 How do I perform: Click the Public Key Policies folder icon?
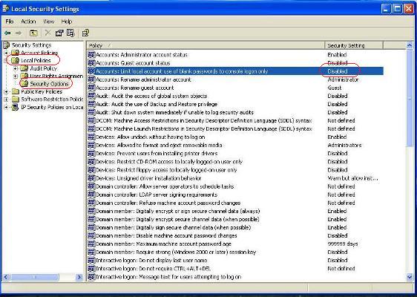[x=16, y=91]
